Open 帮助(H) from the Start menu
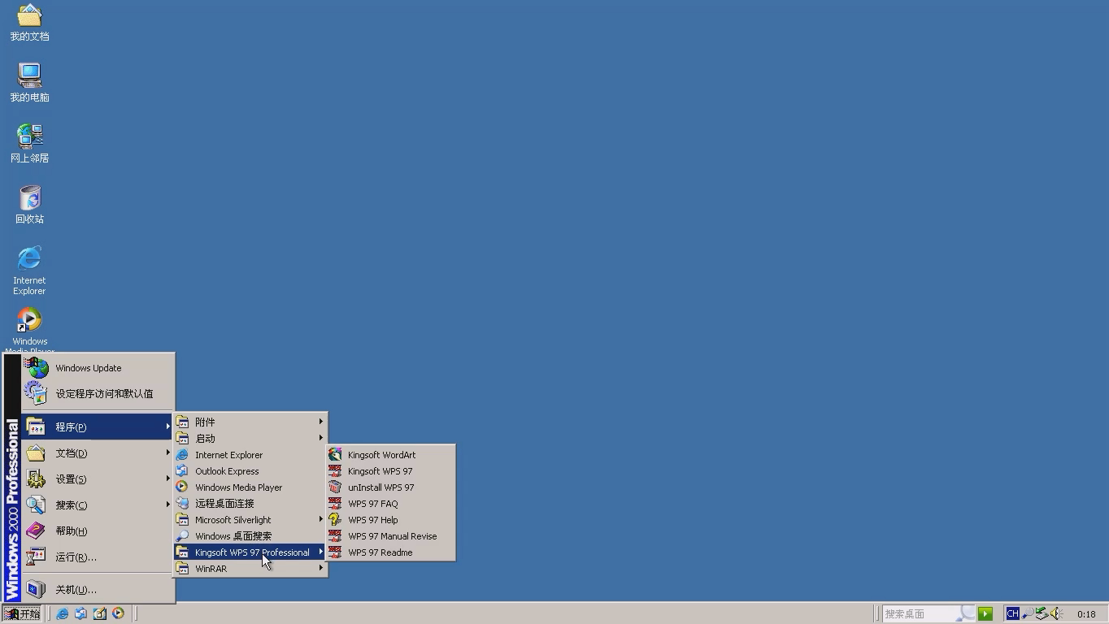Image resolution: width=1109 pixels, height=624 pixels. (x=98, y=531)
